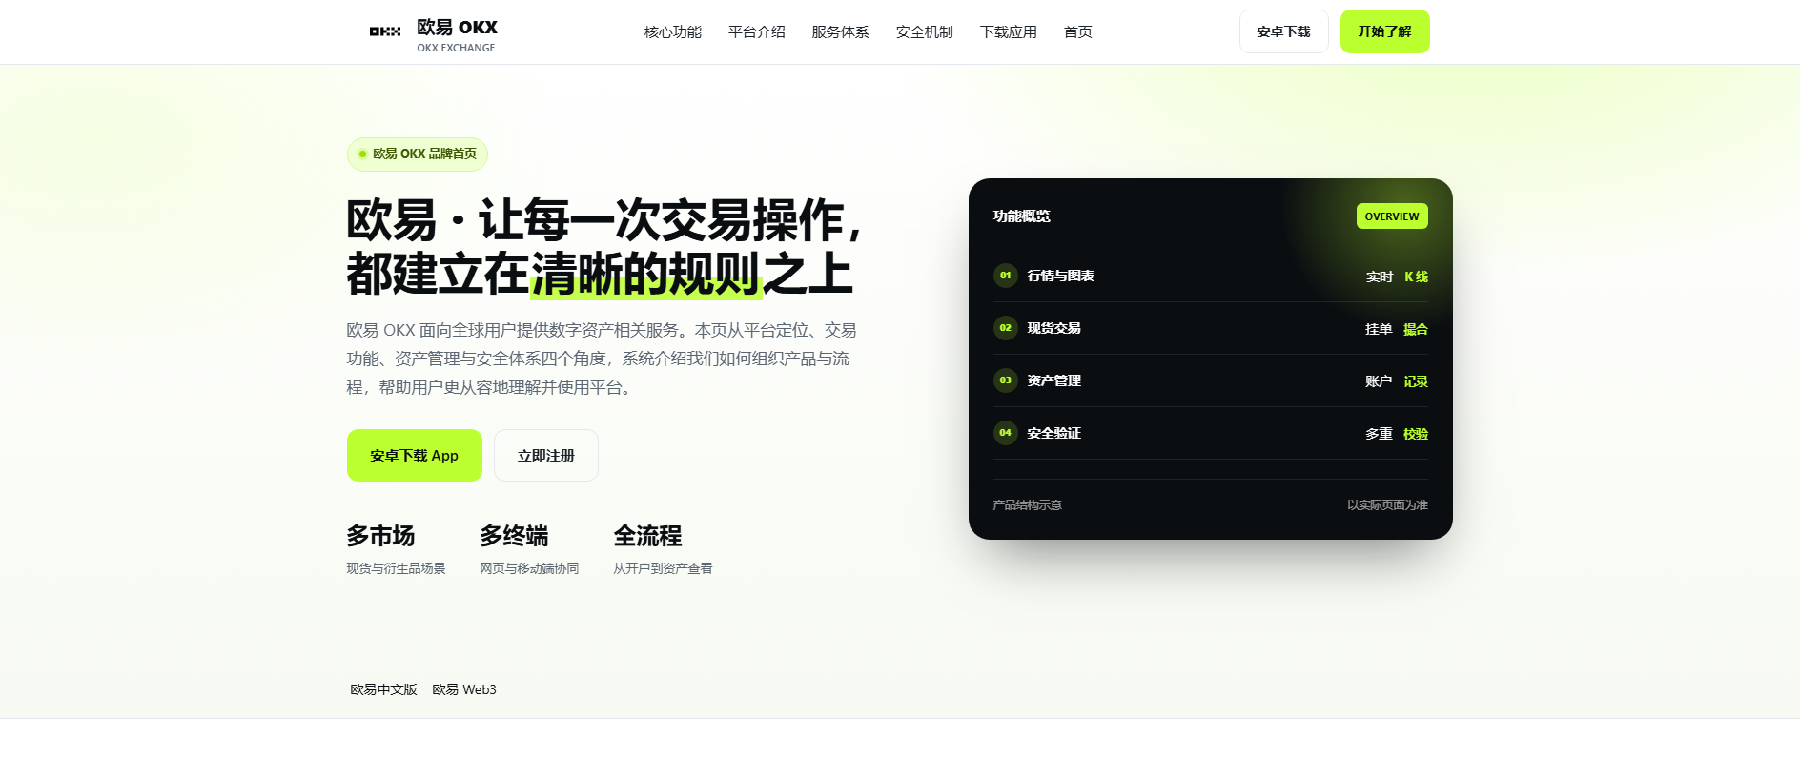1800x780 pixels.
Task: Click the 产品结构示意 footer text in card
Action: point(1028,505)
